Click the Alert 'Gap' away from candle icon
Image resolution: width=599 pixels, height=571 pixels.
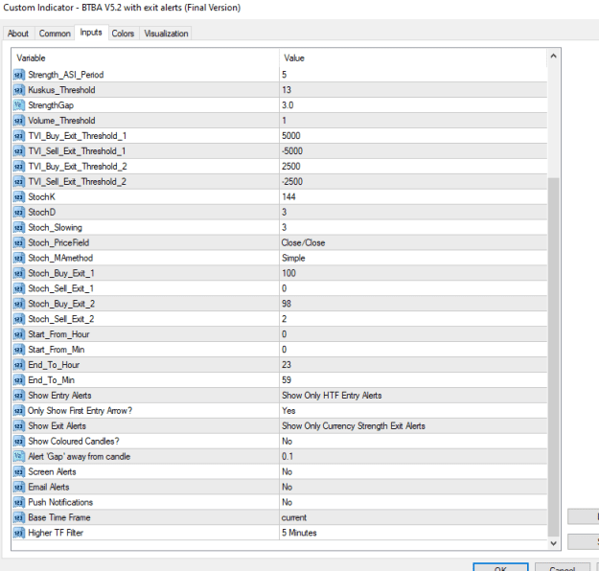click(x=19, y=457)
